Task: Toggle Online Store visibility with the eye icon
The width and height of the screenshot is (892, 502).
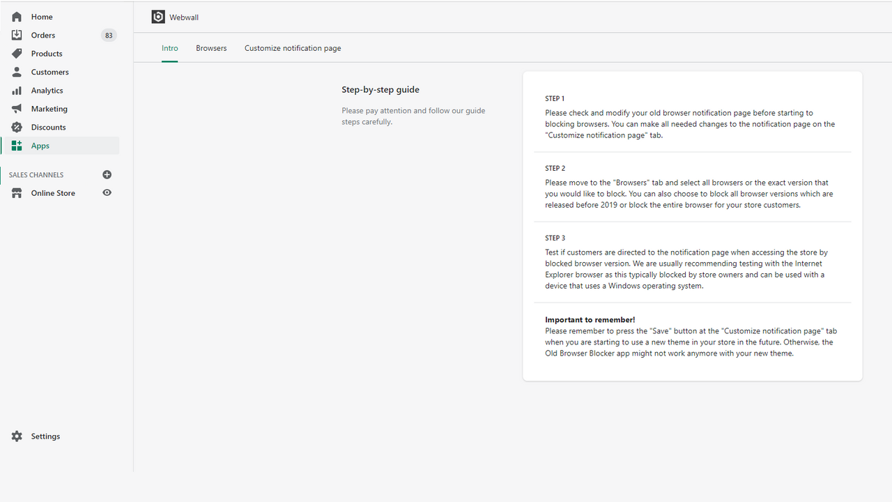Action: click(x=107, y=192)
